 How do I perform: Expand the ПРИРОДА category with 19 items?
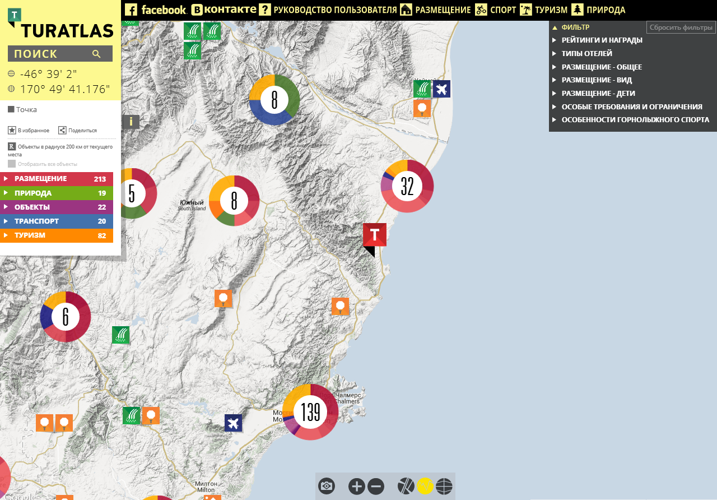(57, 193)
